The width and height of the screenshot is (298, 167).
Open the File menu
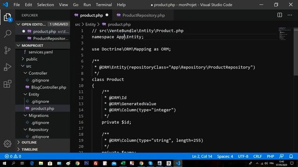click(17, 5)
